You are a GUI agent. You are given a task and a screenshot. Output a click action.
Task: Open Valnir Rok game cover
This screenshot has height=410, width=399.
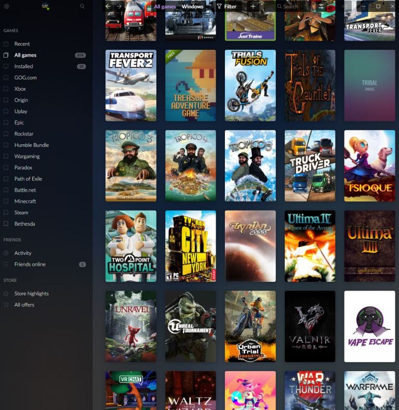coord(310,326)
